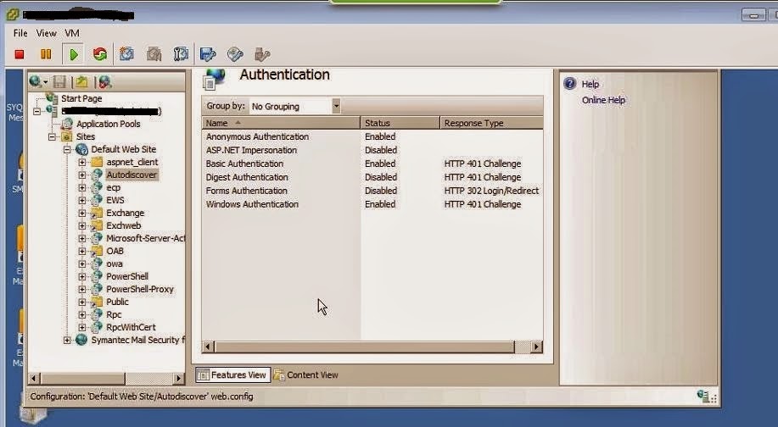Viewport: 778px width, 427px height.
Task: Select the Windows Authentication row
Action: pos(372,204)
